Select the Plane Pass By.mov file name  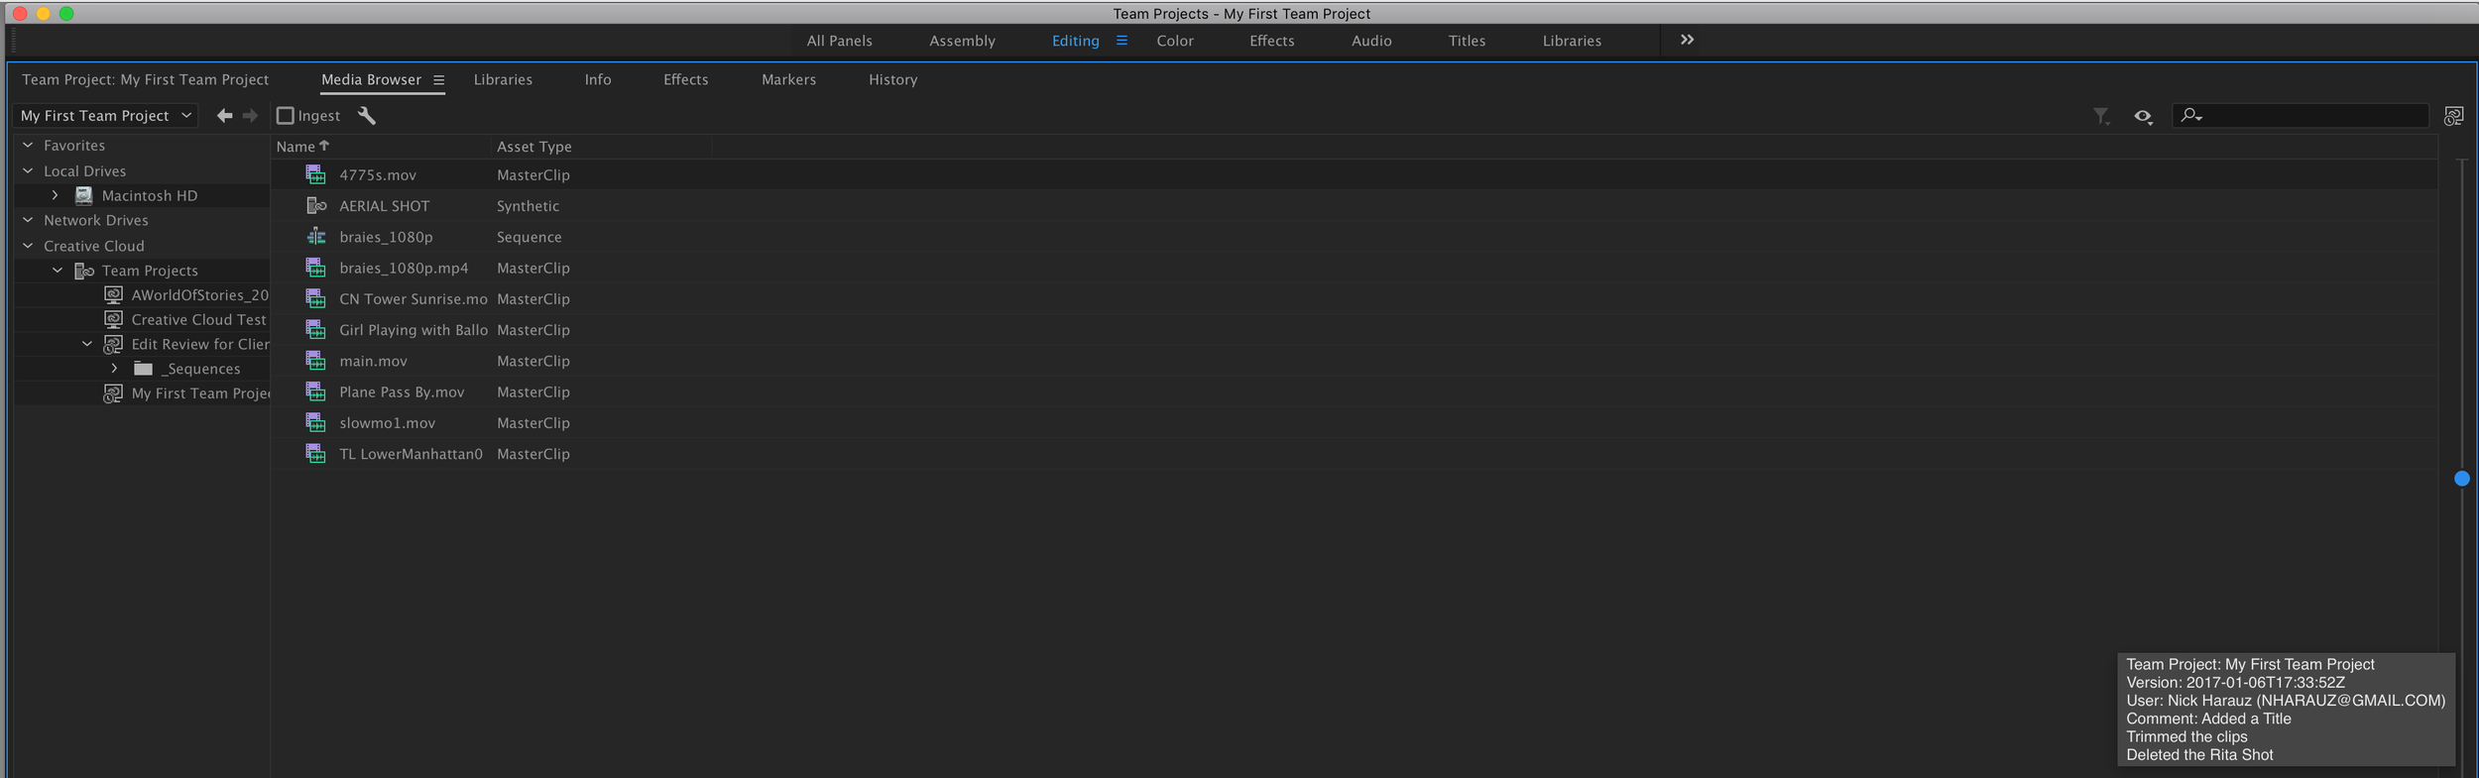[402, 392]
